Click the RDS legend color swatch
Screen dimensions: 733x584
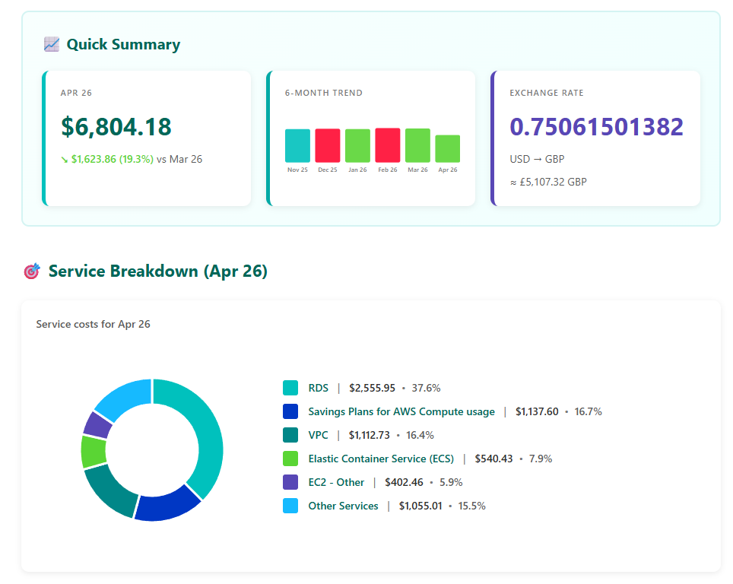tap(290, 388)
